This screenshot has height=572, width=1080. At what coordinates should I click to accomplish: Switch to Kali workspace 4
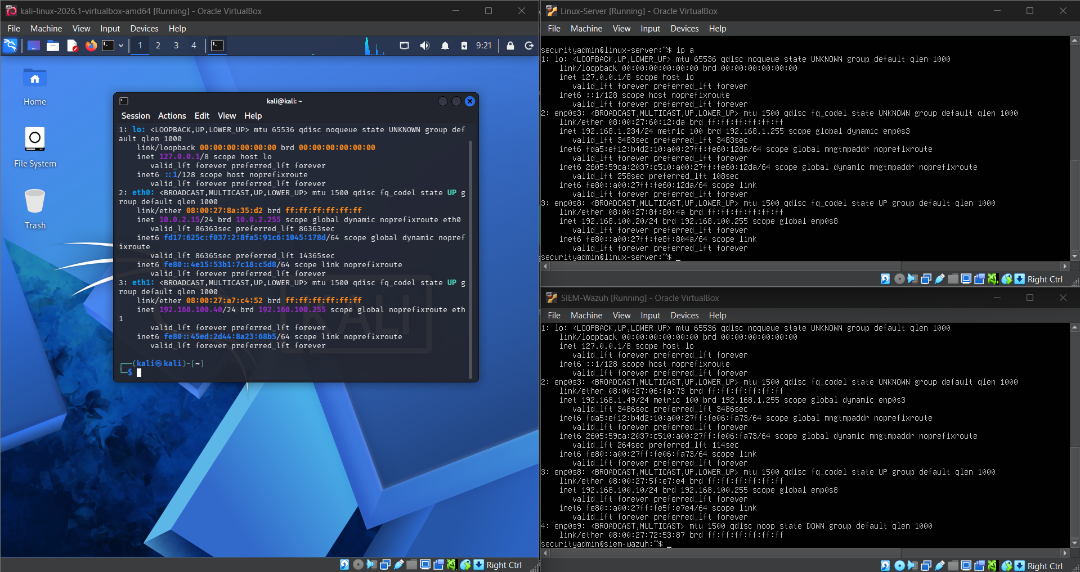(194, 46)
